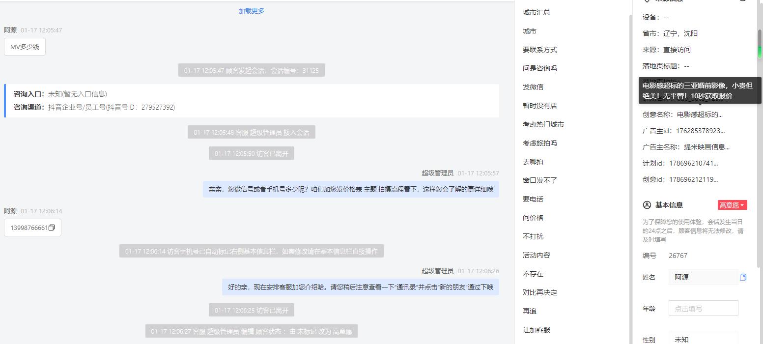This screenshot has width=763, height=344.
Task: Choose quick reply 考虑热门城市
Action: pyautogui.click(x=543, y=124)
